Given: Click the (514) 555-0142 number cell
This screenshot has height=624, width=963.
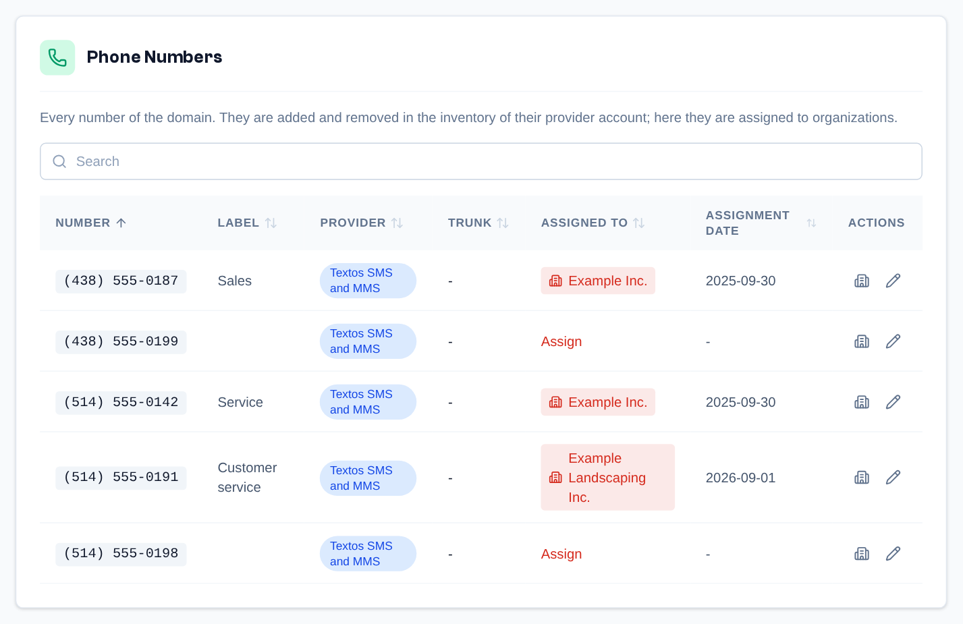Looking at the screenshot, I should coord(121,402).
